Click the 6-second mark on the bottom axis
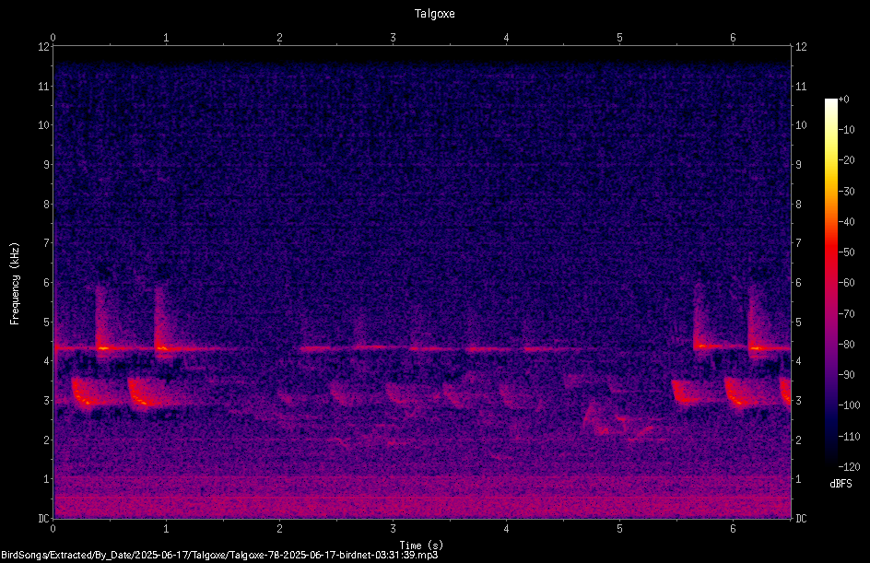 click(x=733, y=529)
